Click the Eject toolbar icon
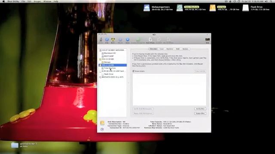The image size is (275, 154). (128, 40)
